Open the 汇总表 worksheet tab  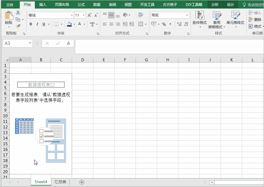[60, 182]
